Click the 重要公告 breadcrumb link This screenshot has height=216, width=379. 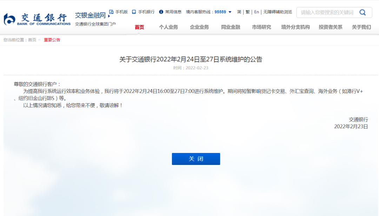click(52, 40)
